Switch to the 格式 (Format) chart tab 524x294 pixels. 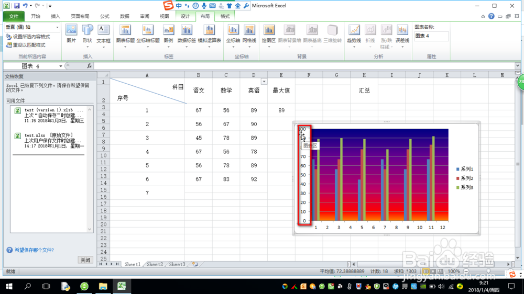click(225, 16)
